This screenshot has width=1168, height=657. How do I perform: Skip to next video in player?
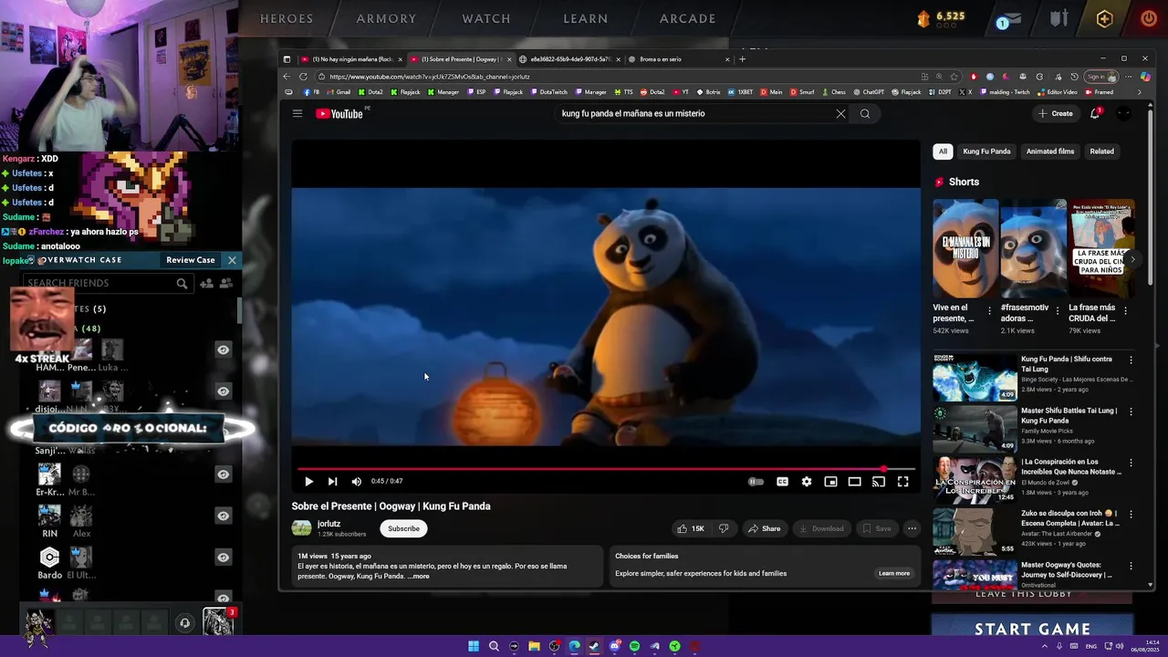[332, 481]
